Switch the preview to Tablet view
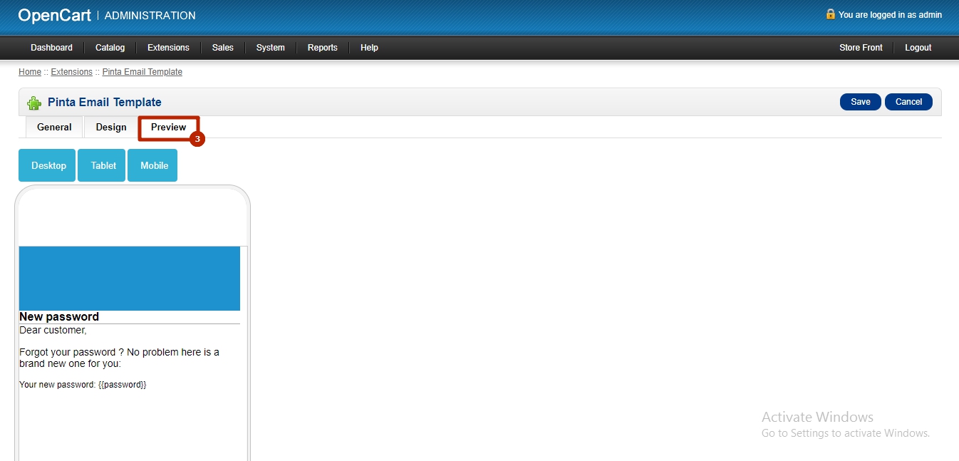 click(103, 165)
